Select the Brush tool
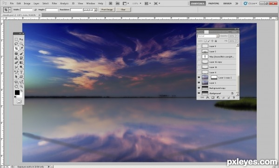This screenshot has width=279, height=168. [x=21, y=54]
